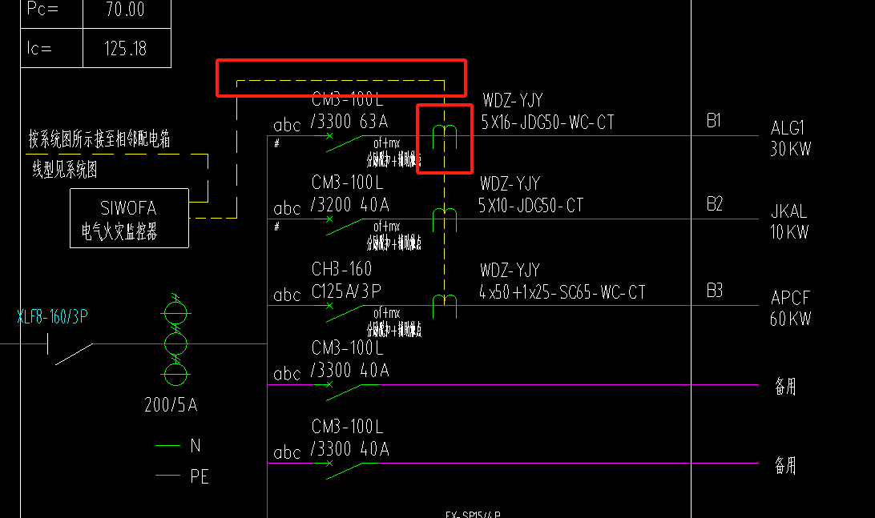Click the APCF load name
875x518 pixels.
(791, 298)
